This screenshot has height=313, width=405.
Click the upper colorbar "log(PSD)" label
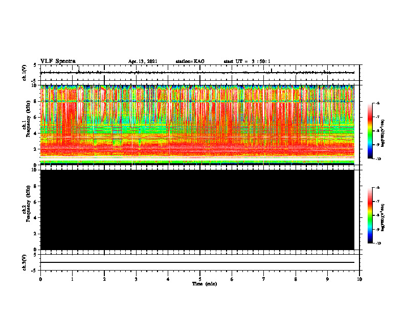[x=383, y=133]
